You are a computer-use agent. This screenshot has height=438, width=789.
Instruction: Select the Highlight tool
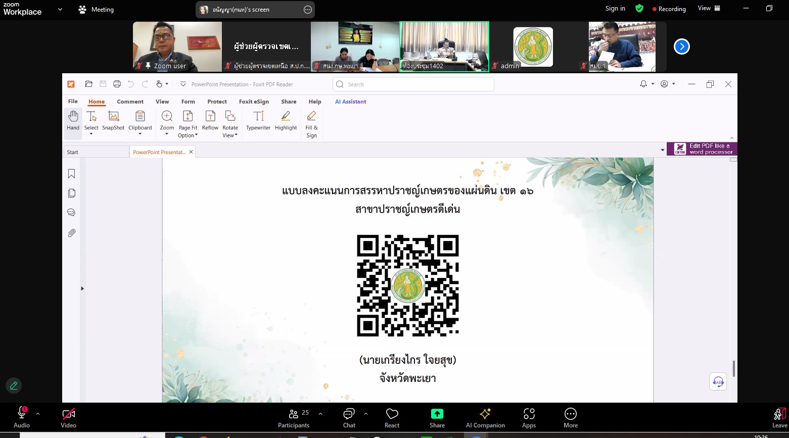tap(286, 121)
